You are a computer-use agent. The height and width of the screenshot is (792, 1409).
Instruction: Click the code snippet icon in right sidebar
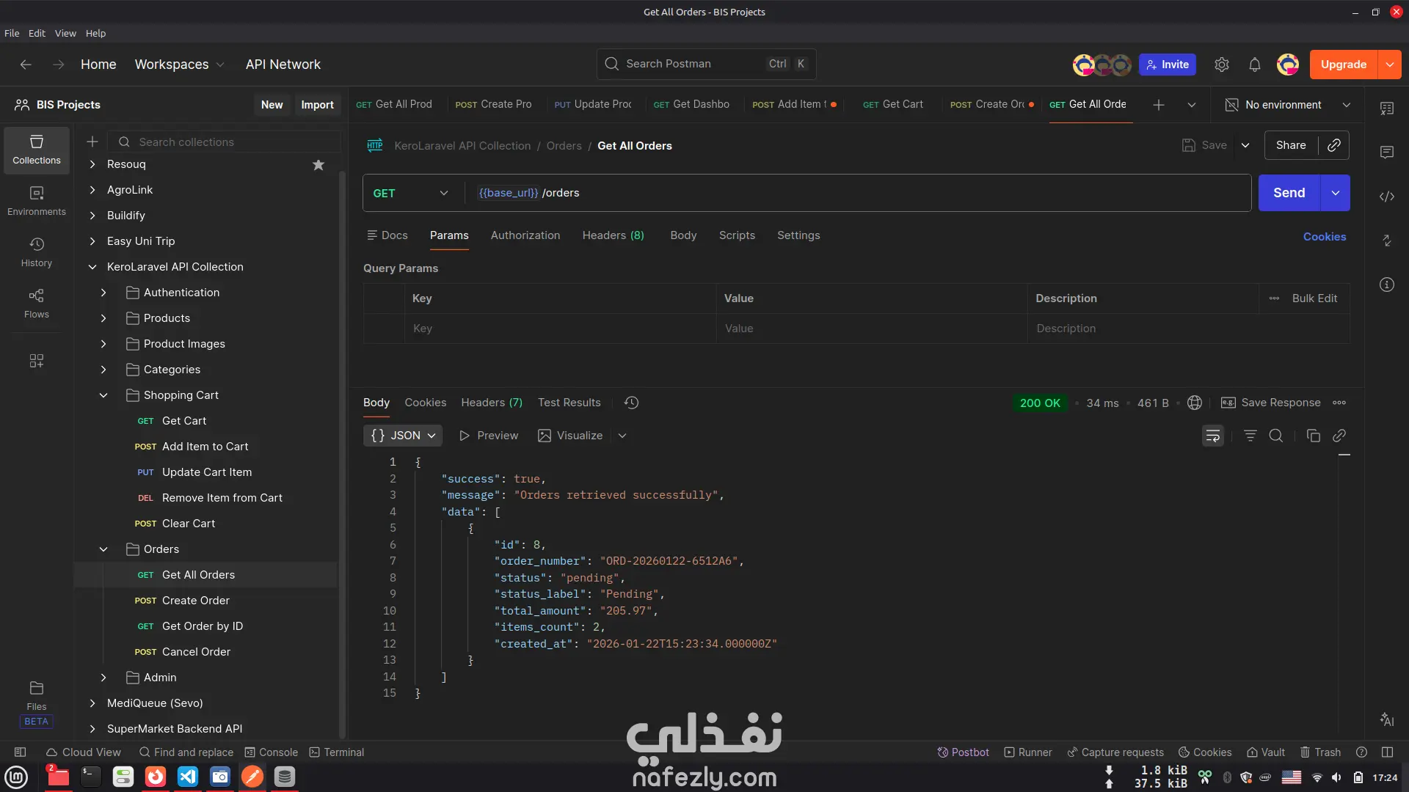coord(1386,197)
